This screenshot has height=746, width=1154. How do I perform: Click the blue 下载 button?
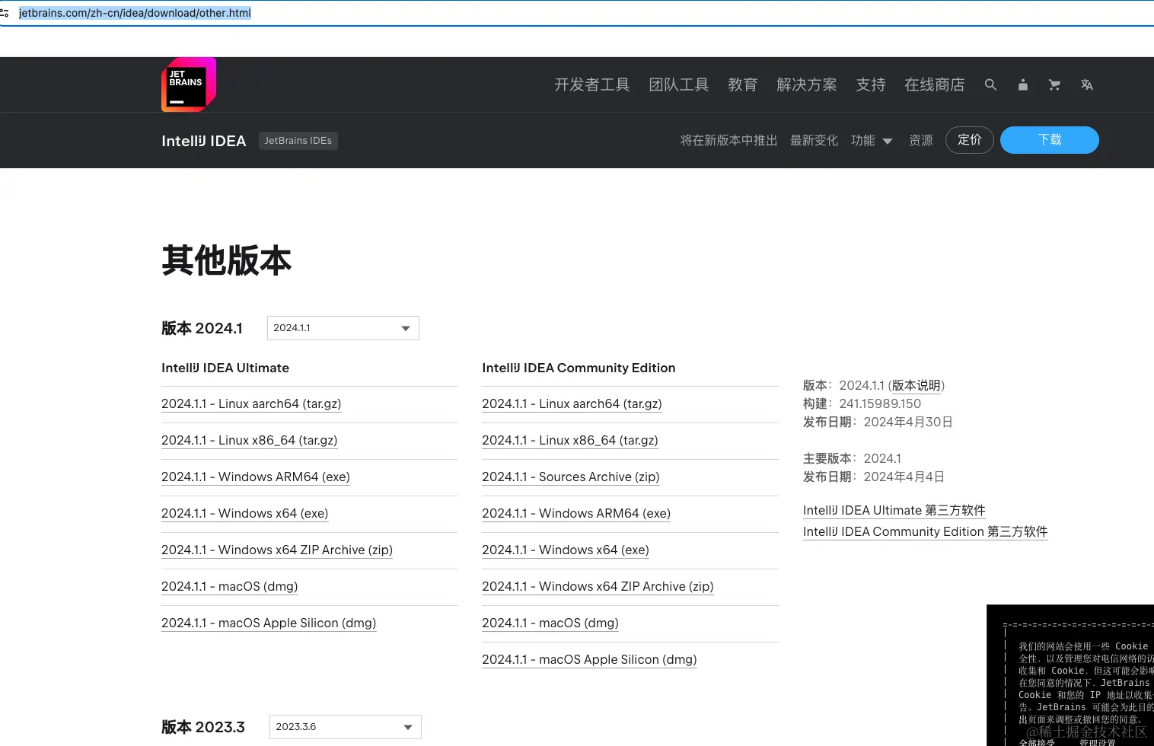tap(1050, 140)
